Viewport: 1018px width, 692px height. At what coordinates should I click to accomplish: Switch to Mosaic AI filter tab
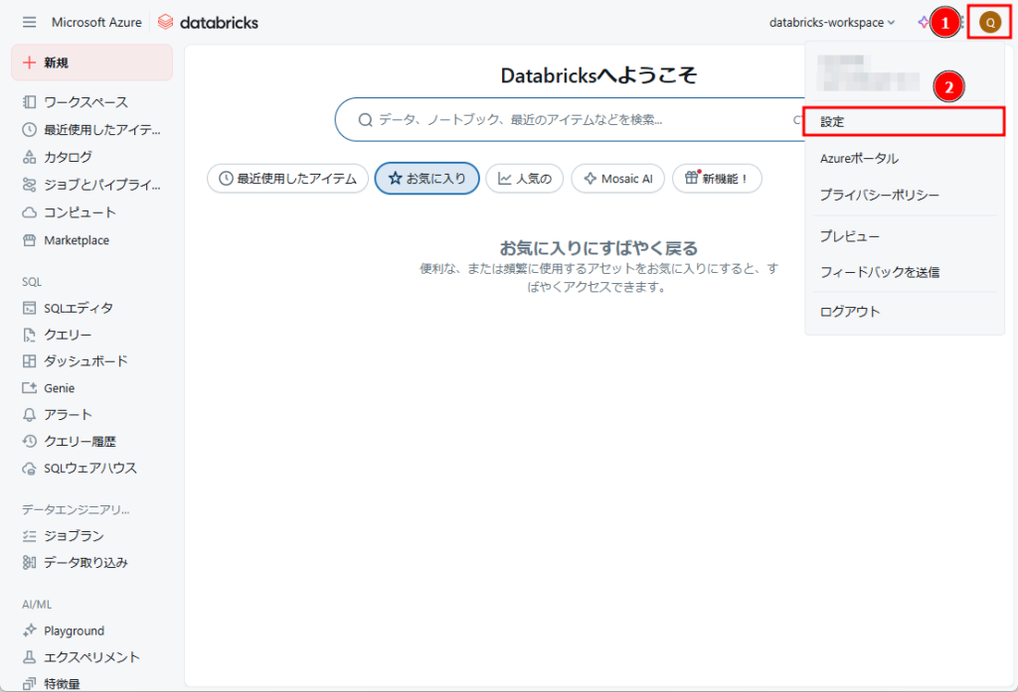[x=618, y=179]
